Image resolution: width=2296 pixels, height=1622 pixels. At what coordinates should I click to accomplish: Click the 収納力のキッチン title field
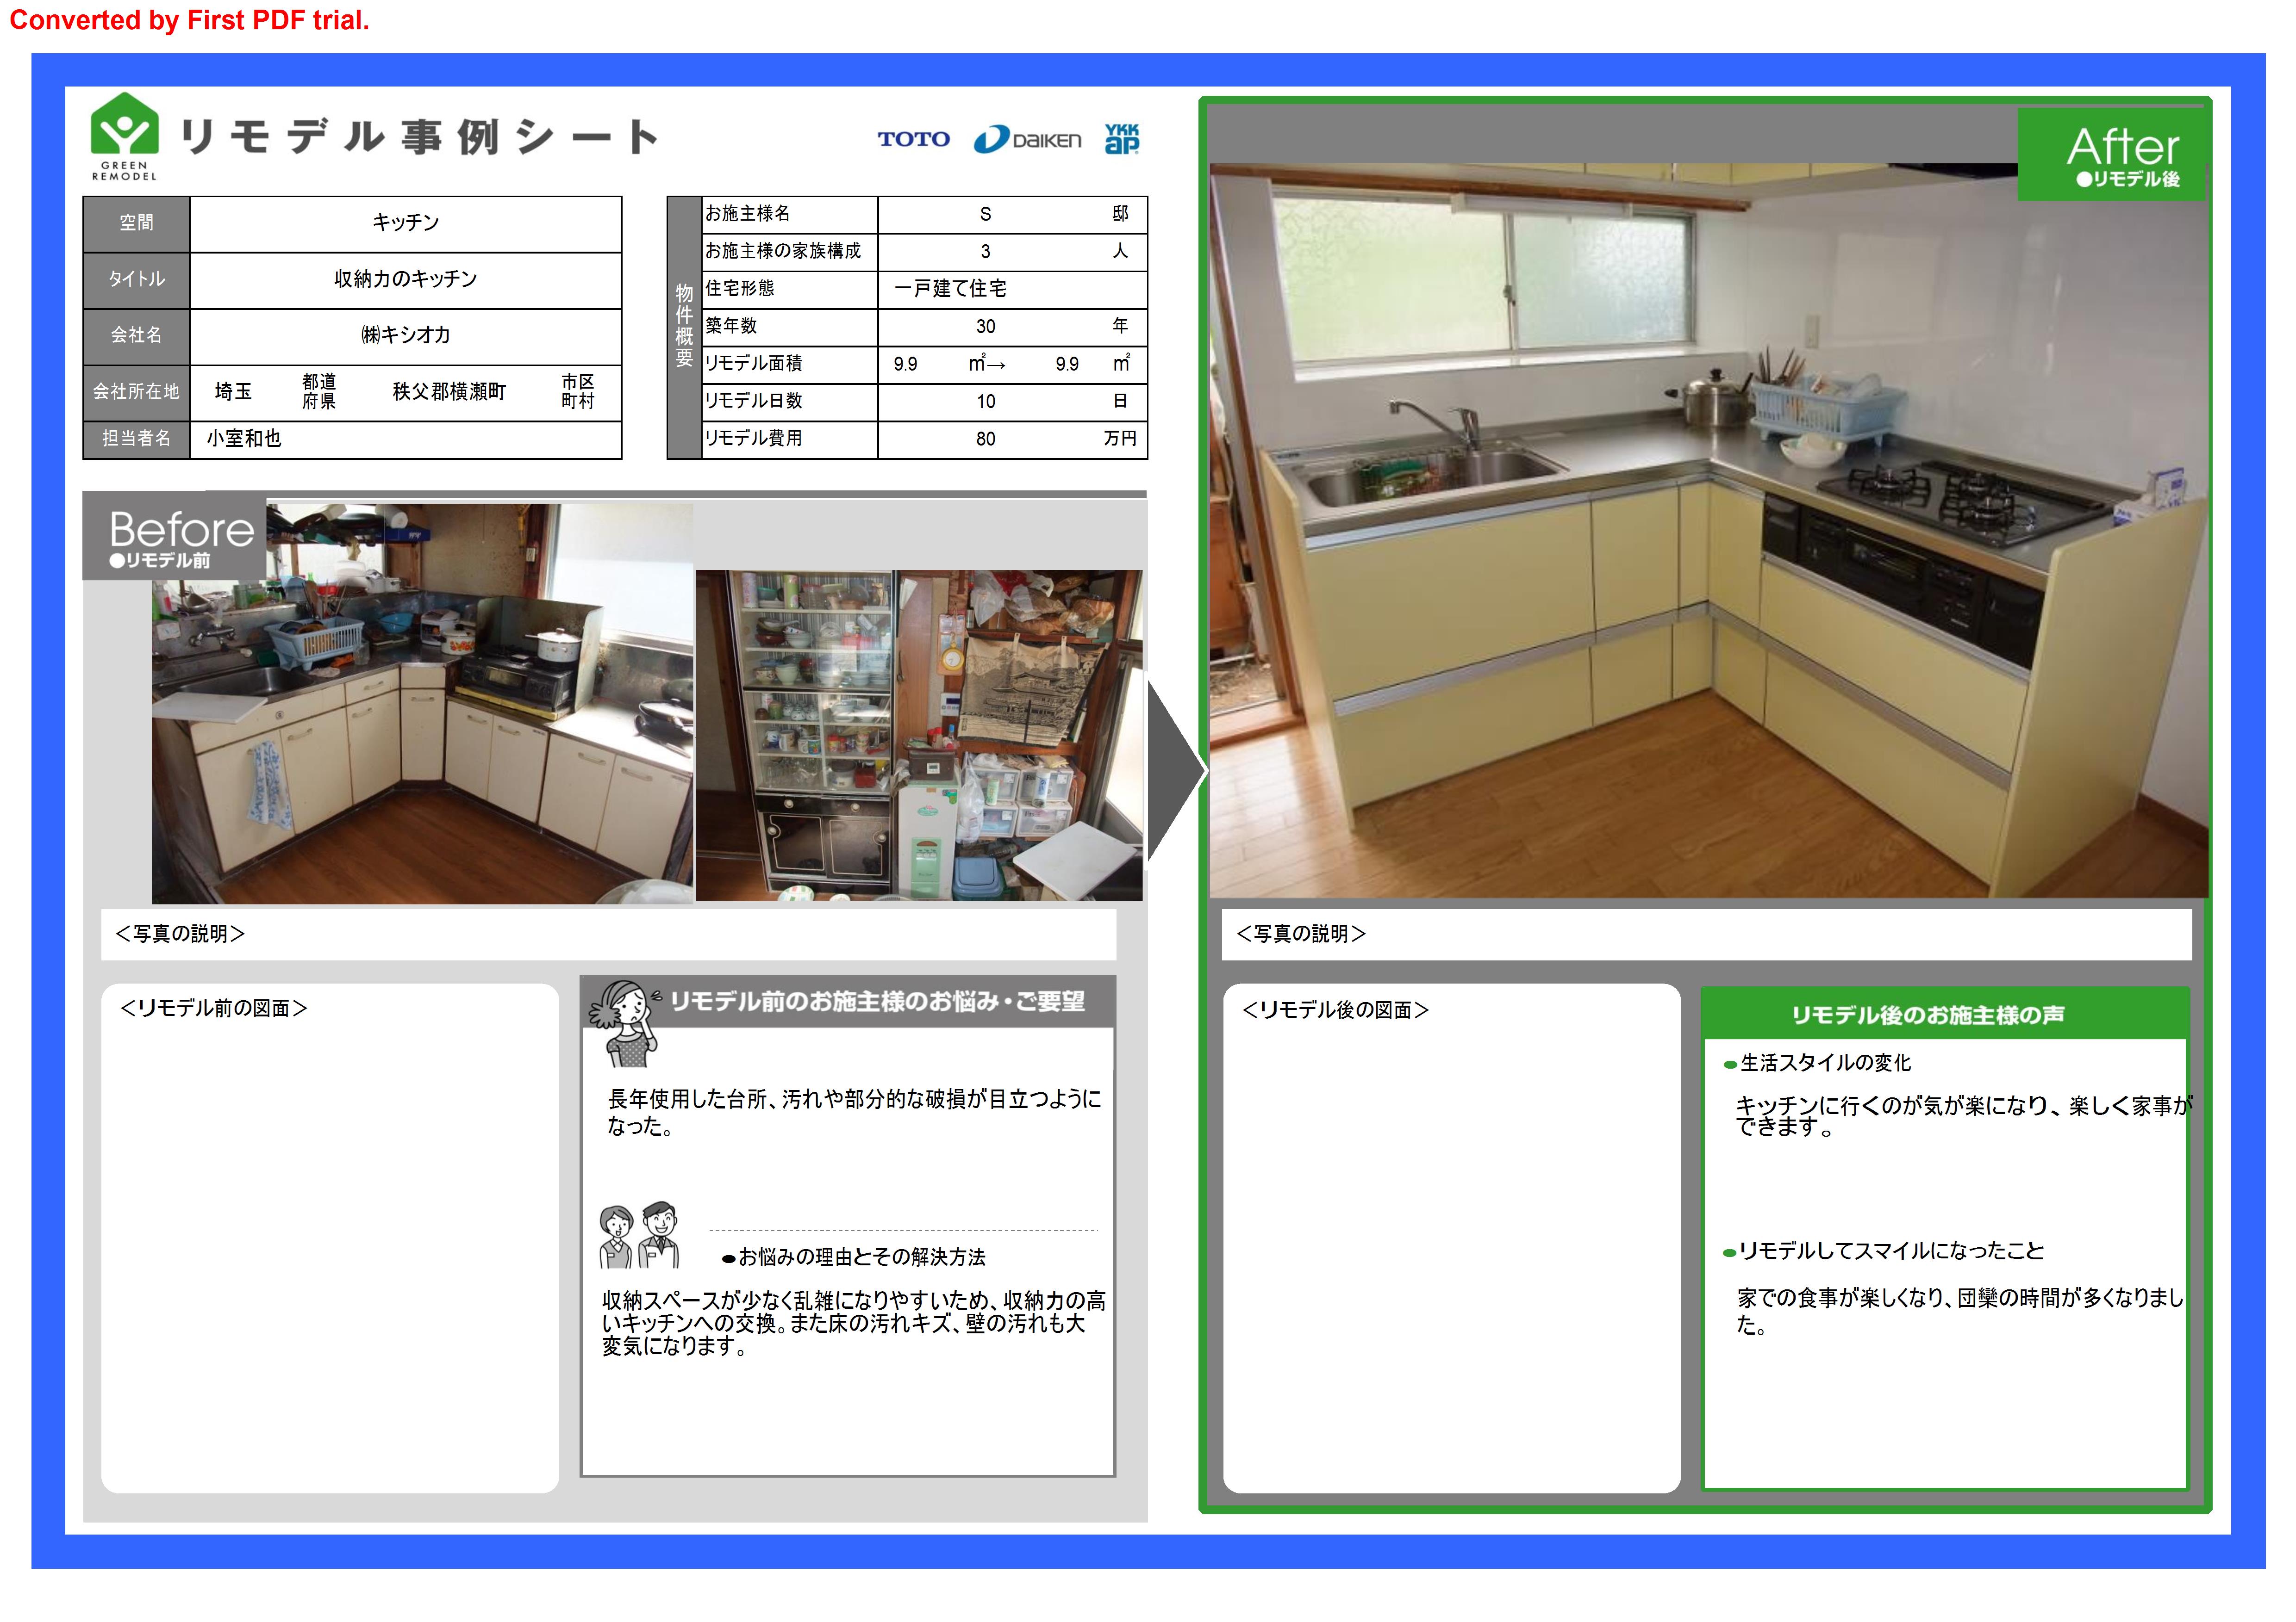coord(405,279)
